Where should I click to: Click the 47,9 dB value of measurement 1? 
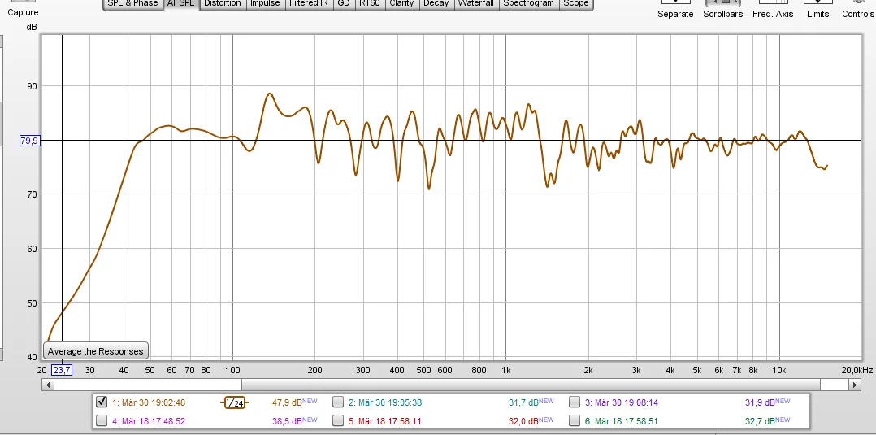(x=288, y=402)
